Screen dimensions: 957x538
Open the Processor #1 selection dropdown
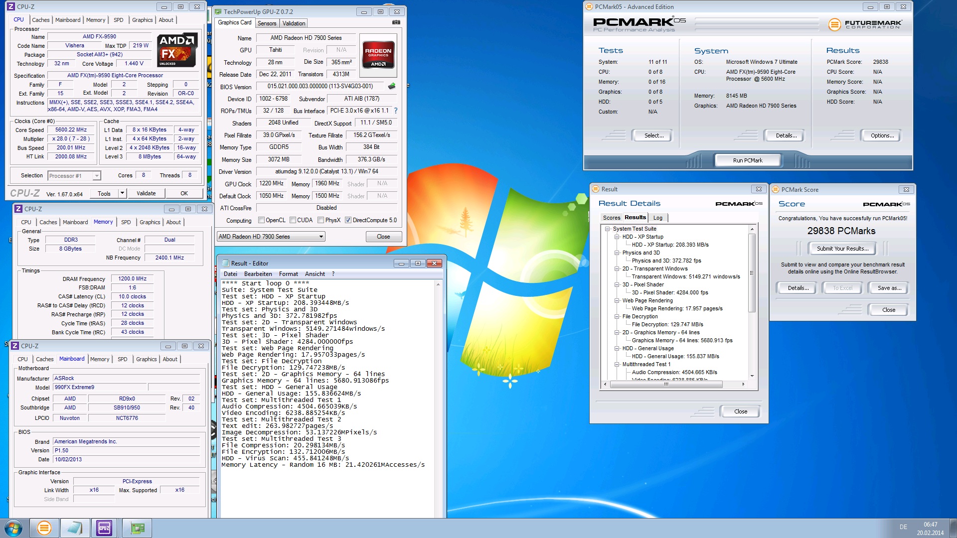(74, 175)
